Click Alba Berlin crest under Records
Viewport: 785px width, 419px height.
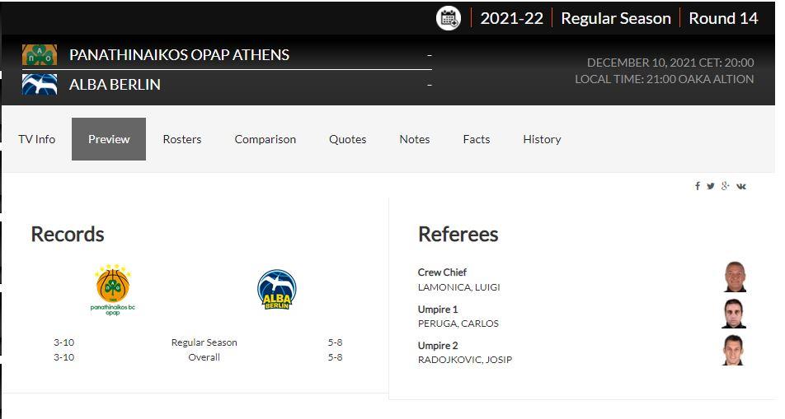[276, 290]
